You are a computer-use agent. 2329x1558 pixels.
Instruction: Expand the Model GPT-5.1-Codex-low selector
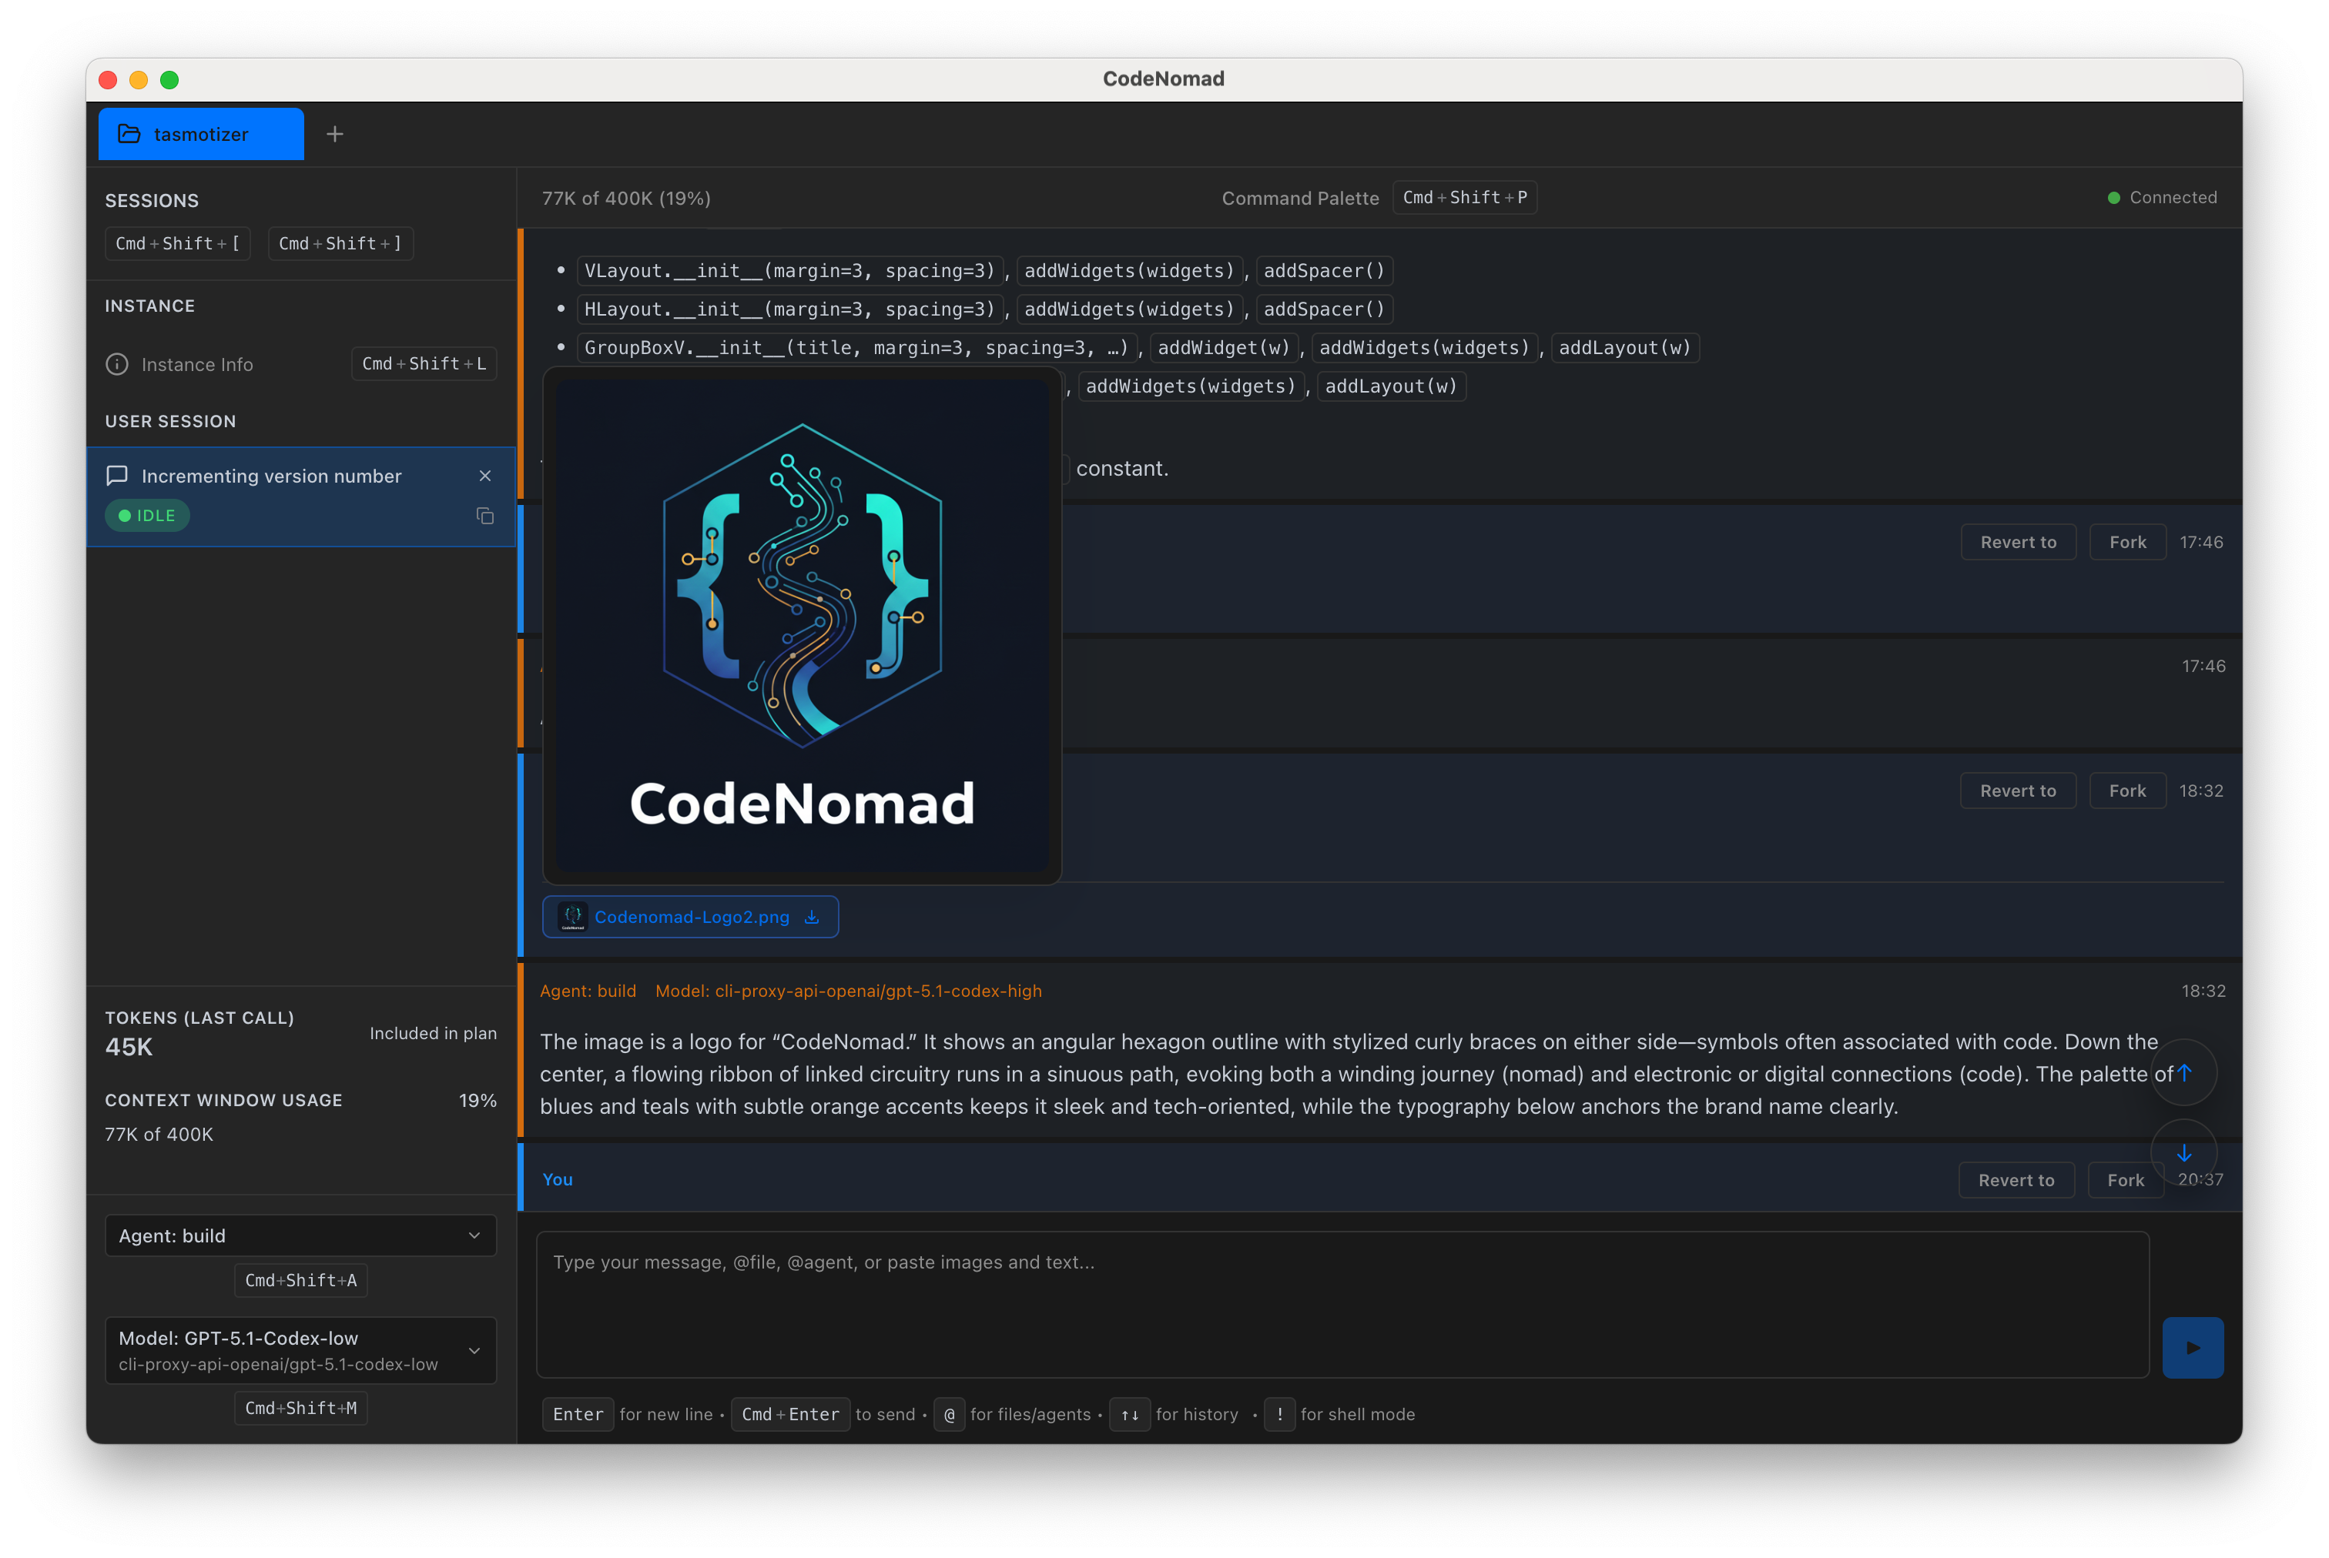pyautogui.click(x=300, y=1350)
